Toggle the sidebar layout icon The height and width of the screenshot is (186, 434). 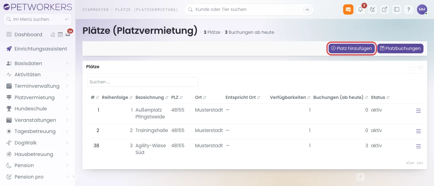point(396,10)
